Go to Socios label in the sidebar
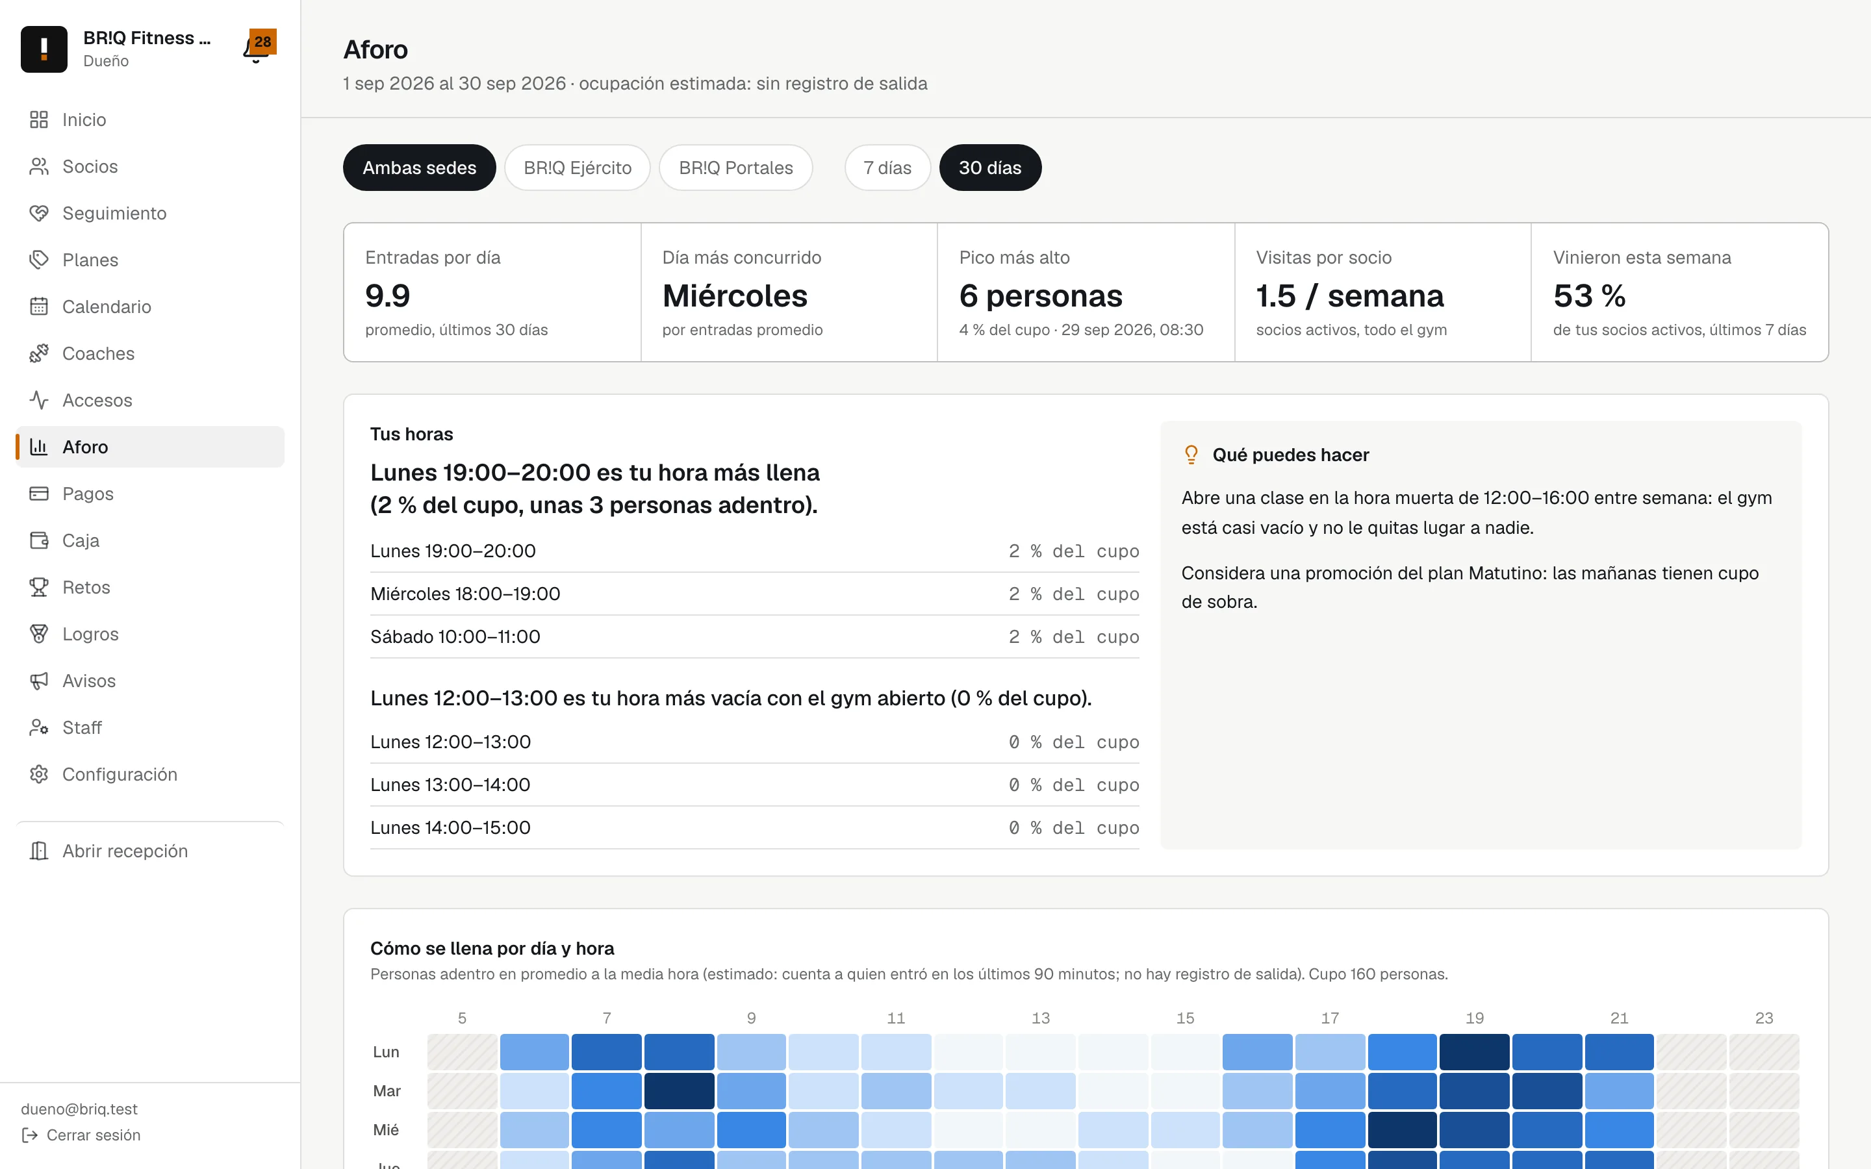Viewport: 1871px width, 1169px height. pos(90,166)
